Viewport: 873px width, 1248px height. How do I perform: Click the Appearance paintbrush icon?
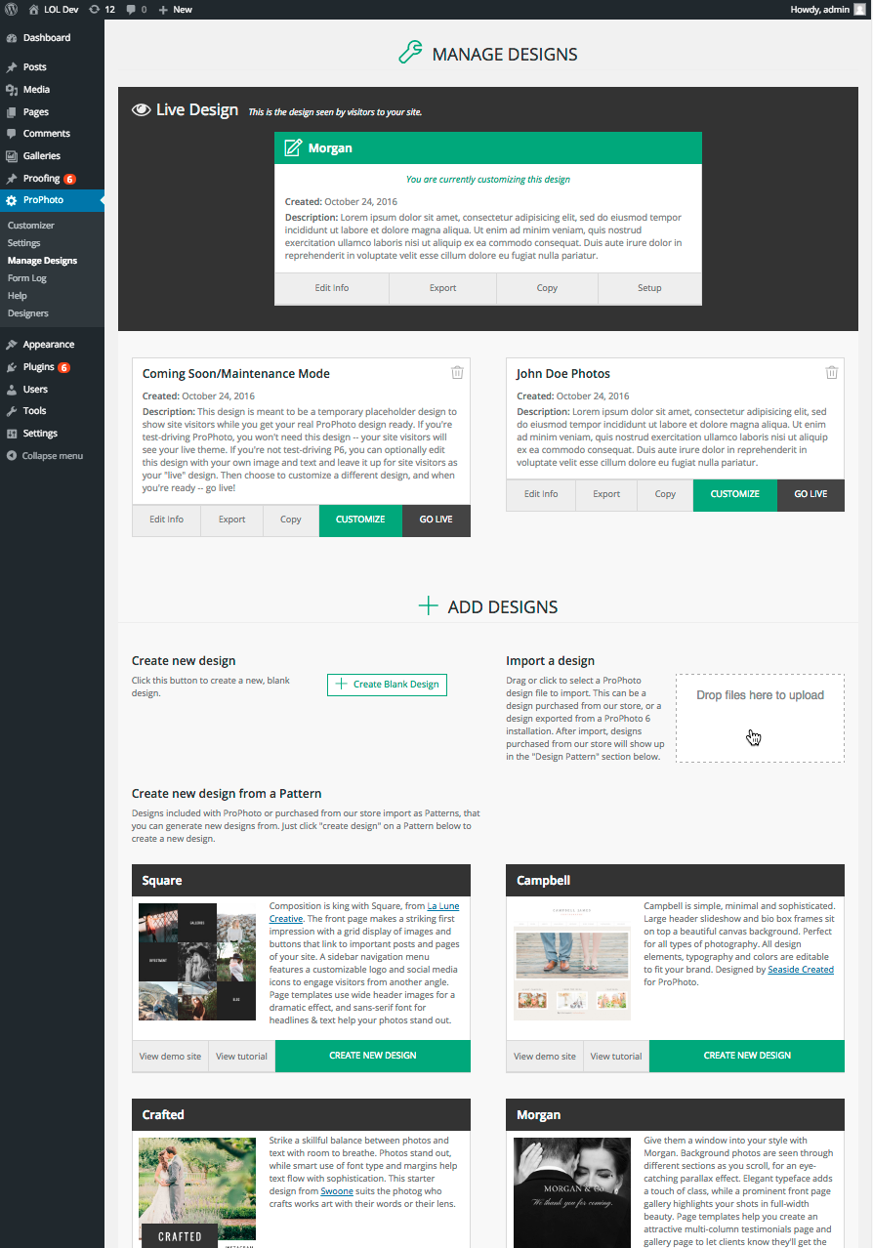11,345
